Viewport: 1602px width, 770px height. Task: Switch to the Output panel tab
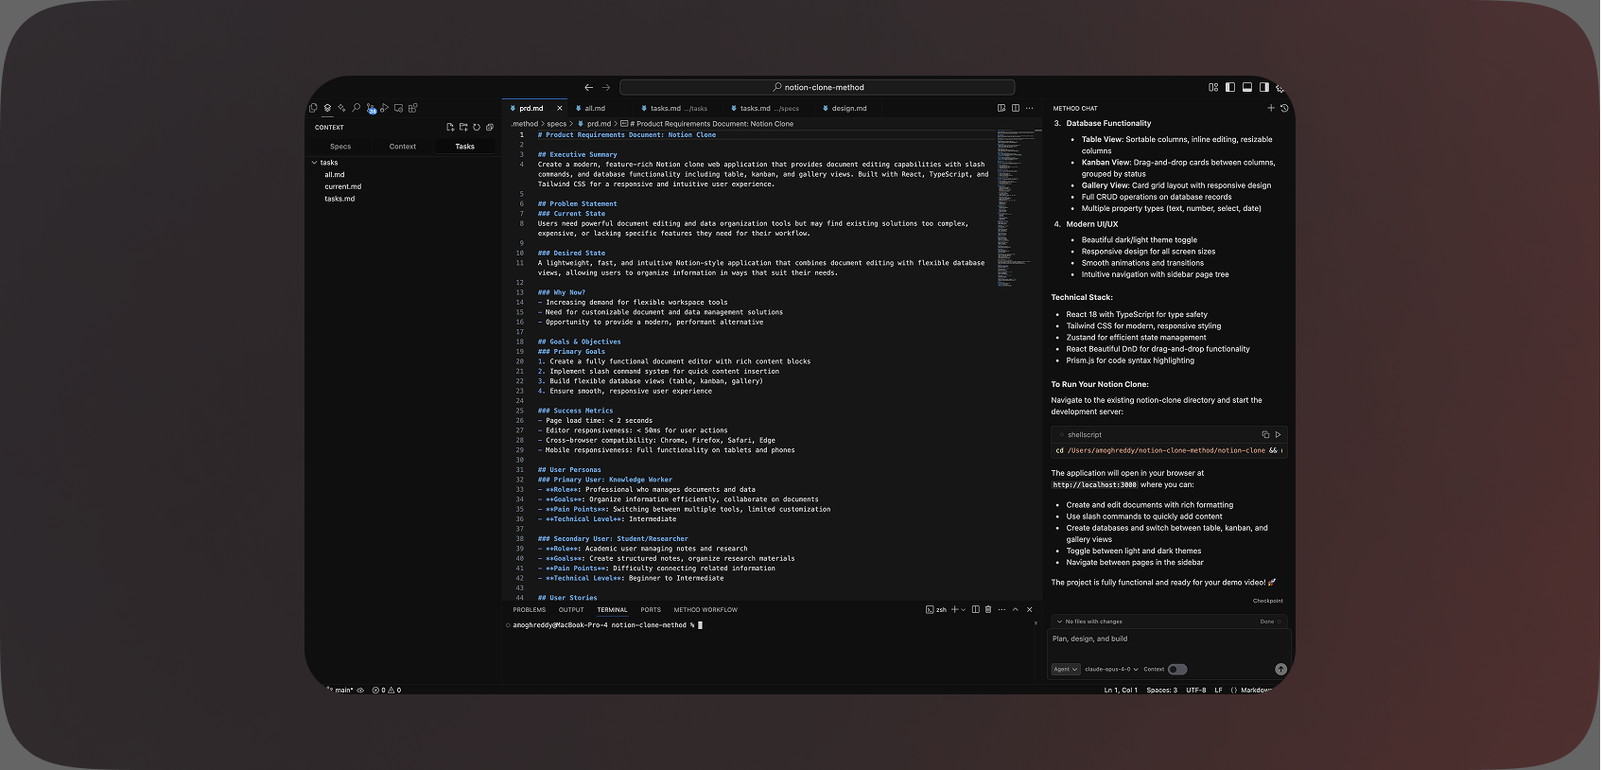click(x=571, y=610)
